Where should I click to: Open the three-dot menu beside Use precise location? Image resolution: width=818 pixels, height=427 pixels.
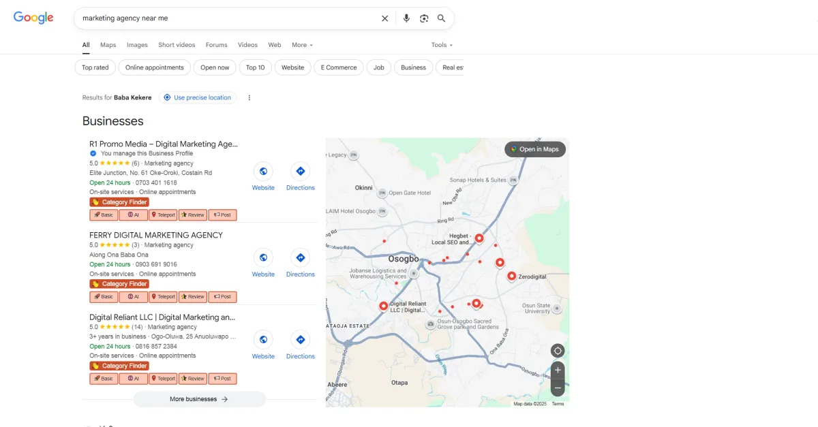point(249,97)
